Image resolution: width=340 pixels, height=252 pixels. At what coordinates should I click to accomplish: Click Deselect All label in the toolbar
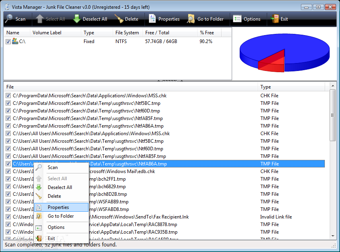click(x=95, y=19)
